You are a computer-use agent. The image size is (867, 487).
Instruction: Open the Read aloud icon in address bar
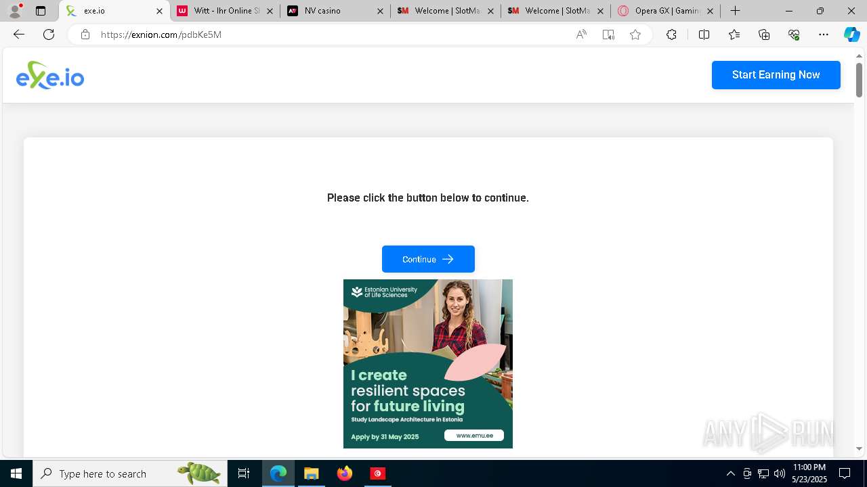(x=581, y=34)
